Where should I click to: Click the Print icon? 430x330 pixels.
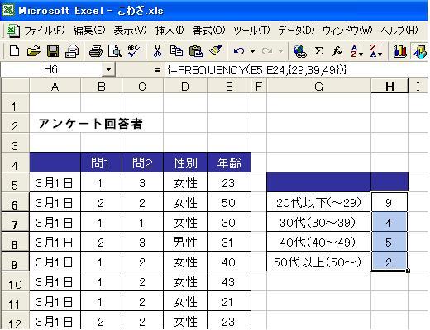click(x=96, y=51)
